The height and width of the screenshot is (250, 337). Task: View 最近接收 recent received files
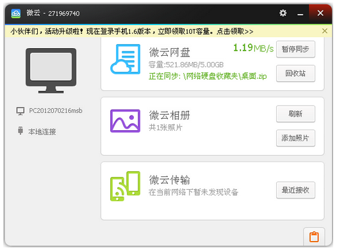click(x=295, y=190)
